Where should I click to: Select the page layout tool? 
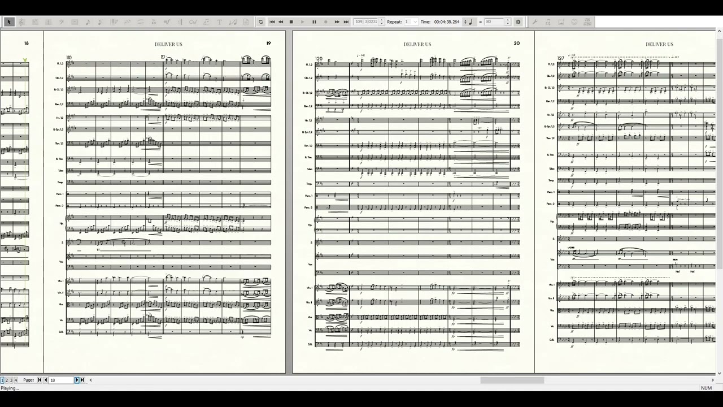pos(246,22)
